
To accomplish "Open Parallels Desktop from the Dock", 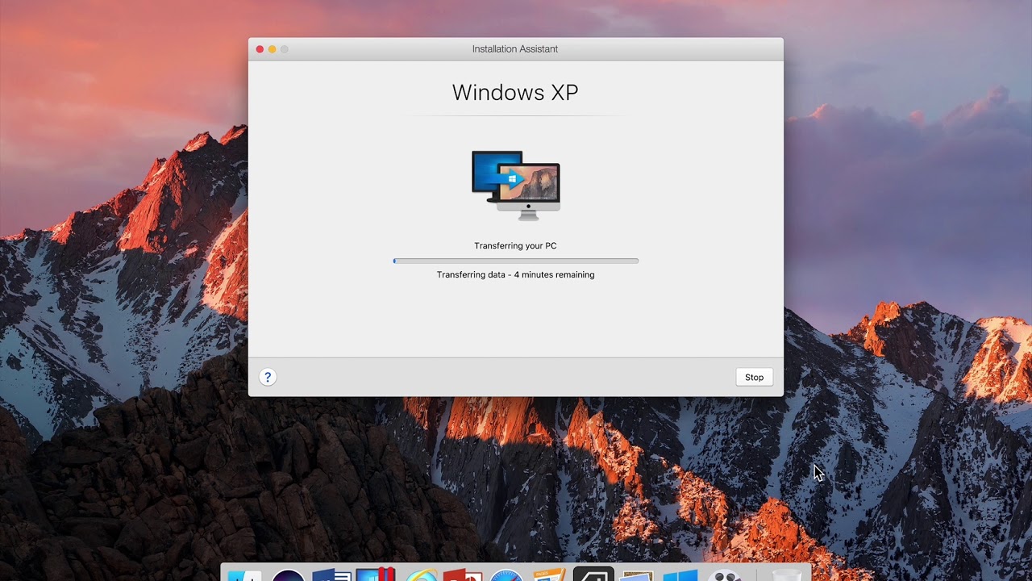I will point(376,575).
